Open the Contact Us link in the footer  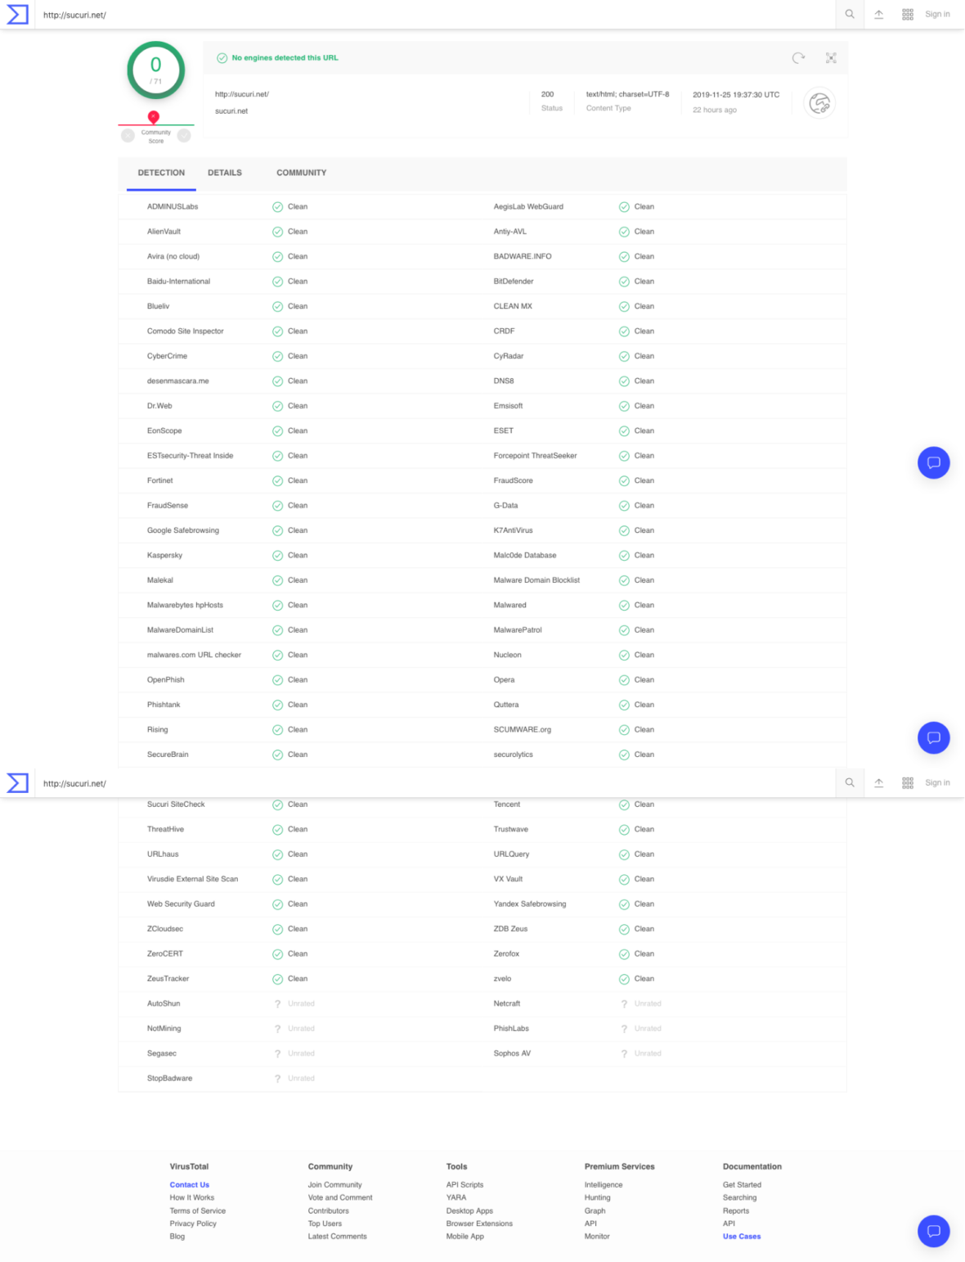[189, 1184]
